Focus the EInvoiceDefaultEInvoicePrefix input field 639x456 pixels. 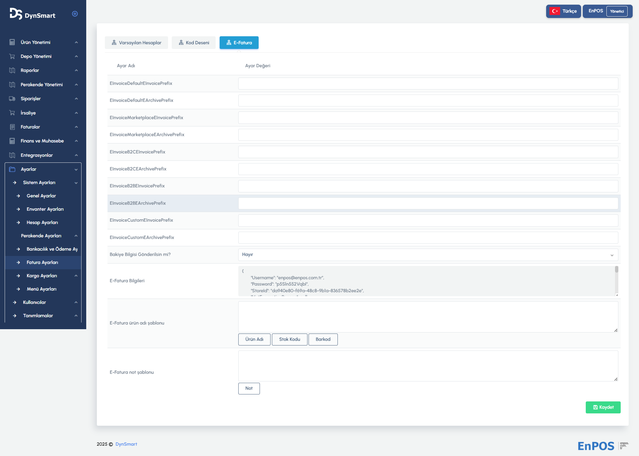428,84
